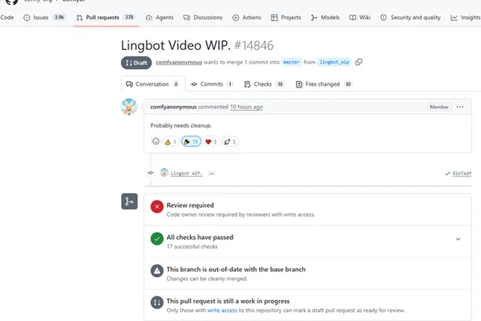
Task: Switch to the Checks tab
Action: pos(264,83)
